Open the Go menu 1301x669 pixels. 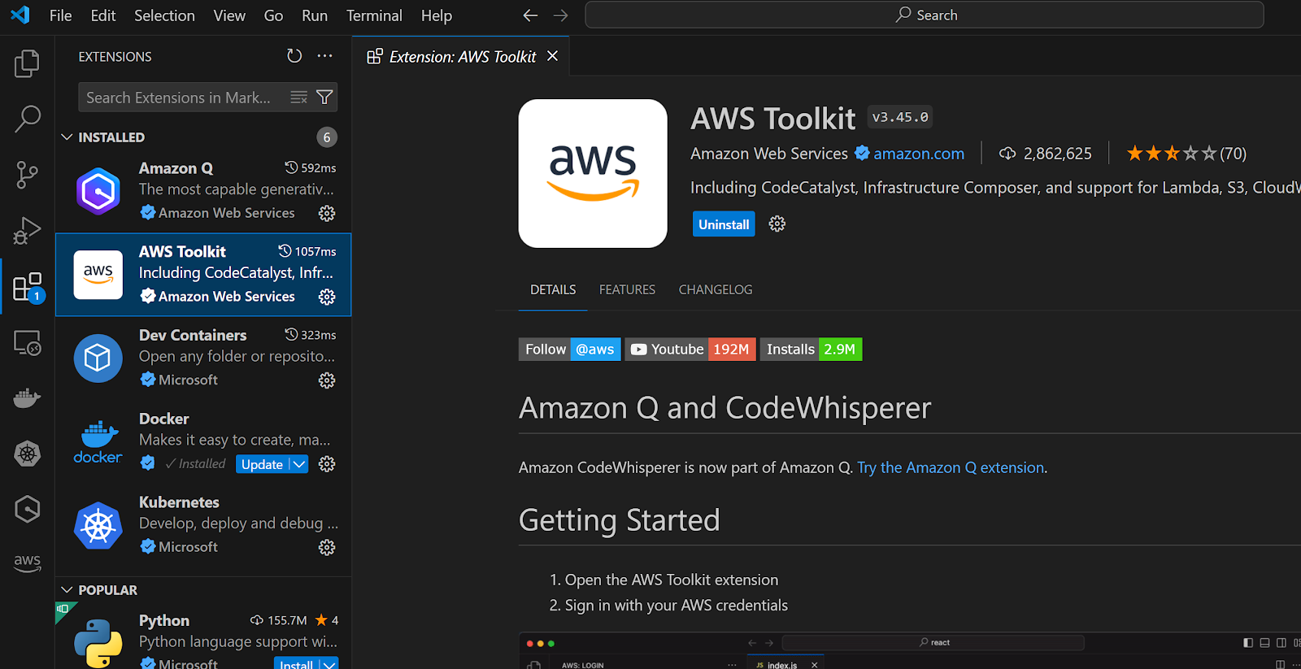273,15
